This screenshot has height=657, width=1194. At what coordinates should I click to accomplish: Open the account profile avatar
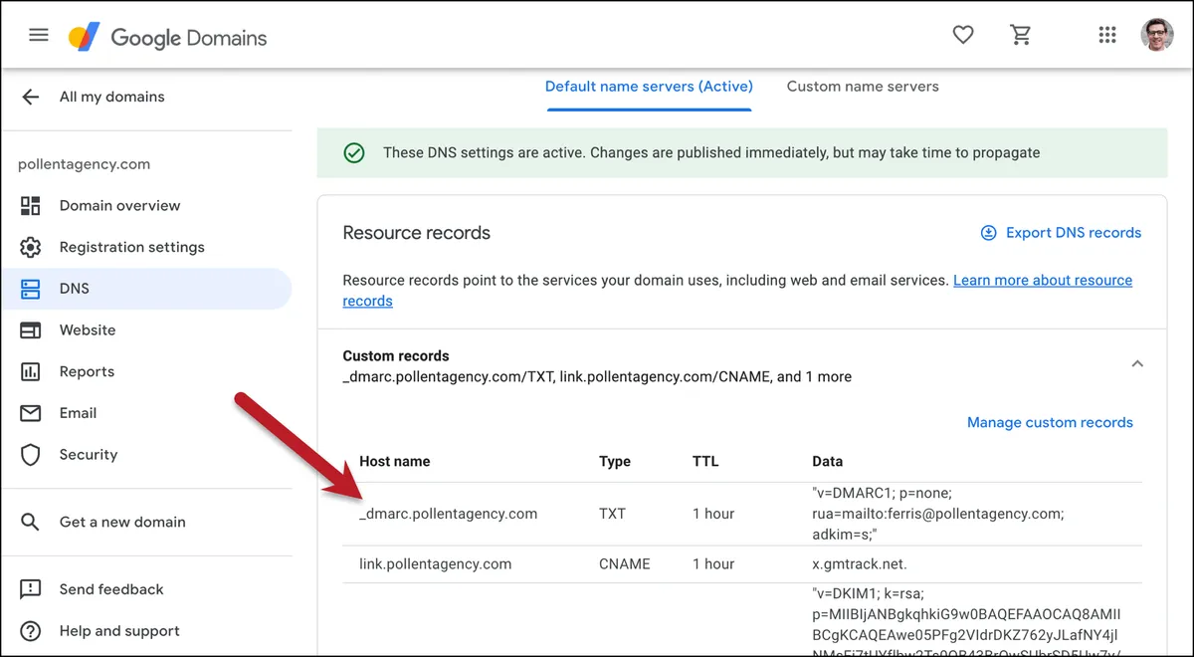coord(1157,35)
